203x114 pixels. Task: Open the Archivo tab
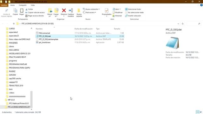pyautogui.click(x=4, y=5)
